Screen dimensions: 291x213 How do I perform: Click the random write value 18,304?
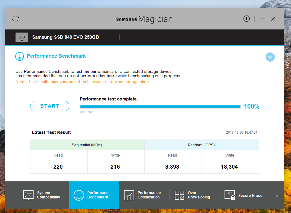[230, 167]
